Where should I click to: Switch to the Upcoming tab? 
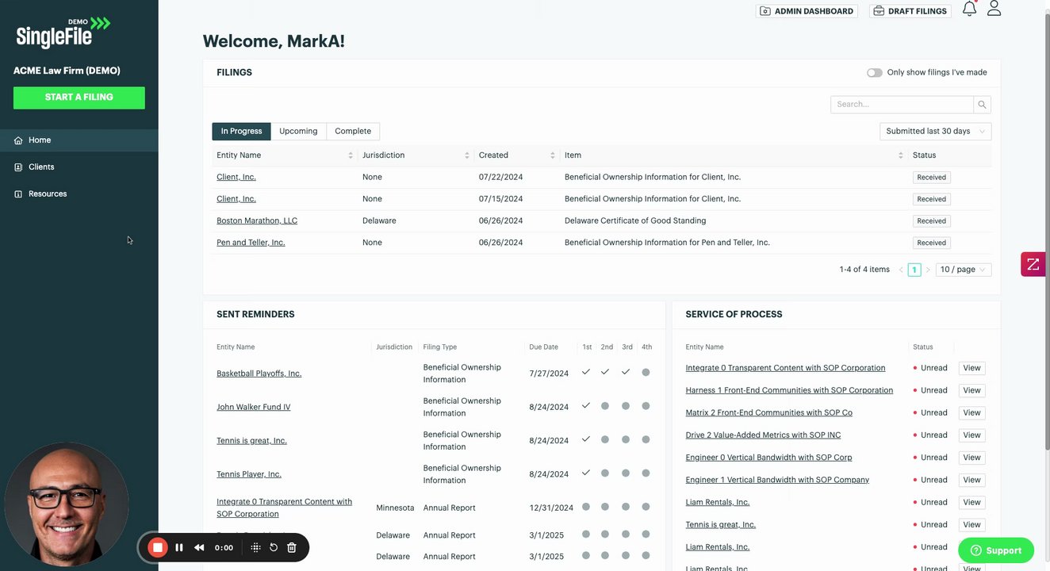[298, 132]
